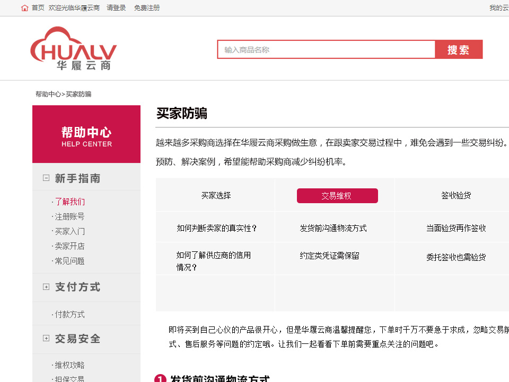Image resolution: width=509 pixels, height=382 pixels.
Task: Click the 免费注册 link
Action: click(x=147, y=8)
